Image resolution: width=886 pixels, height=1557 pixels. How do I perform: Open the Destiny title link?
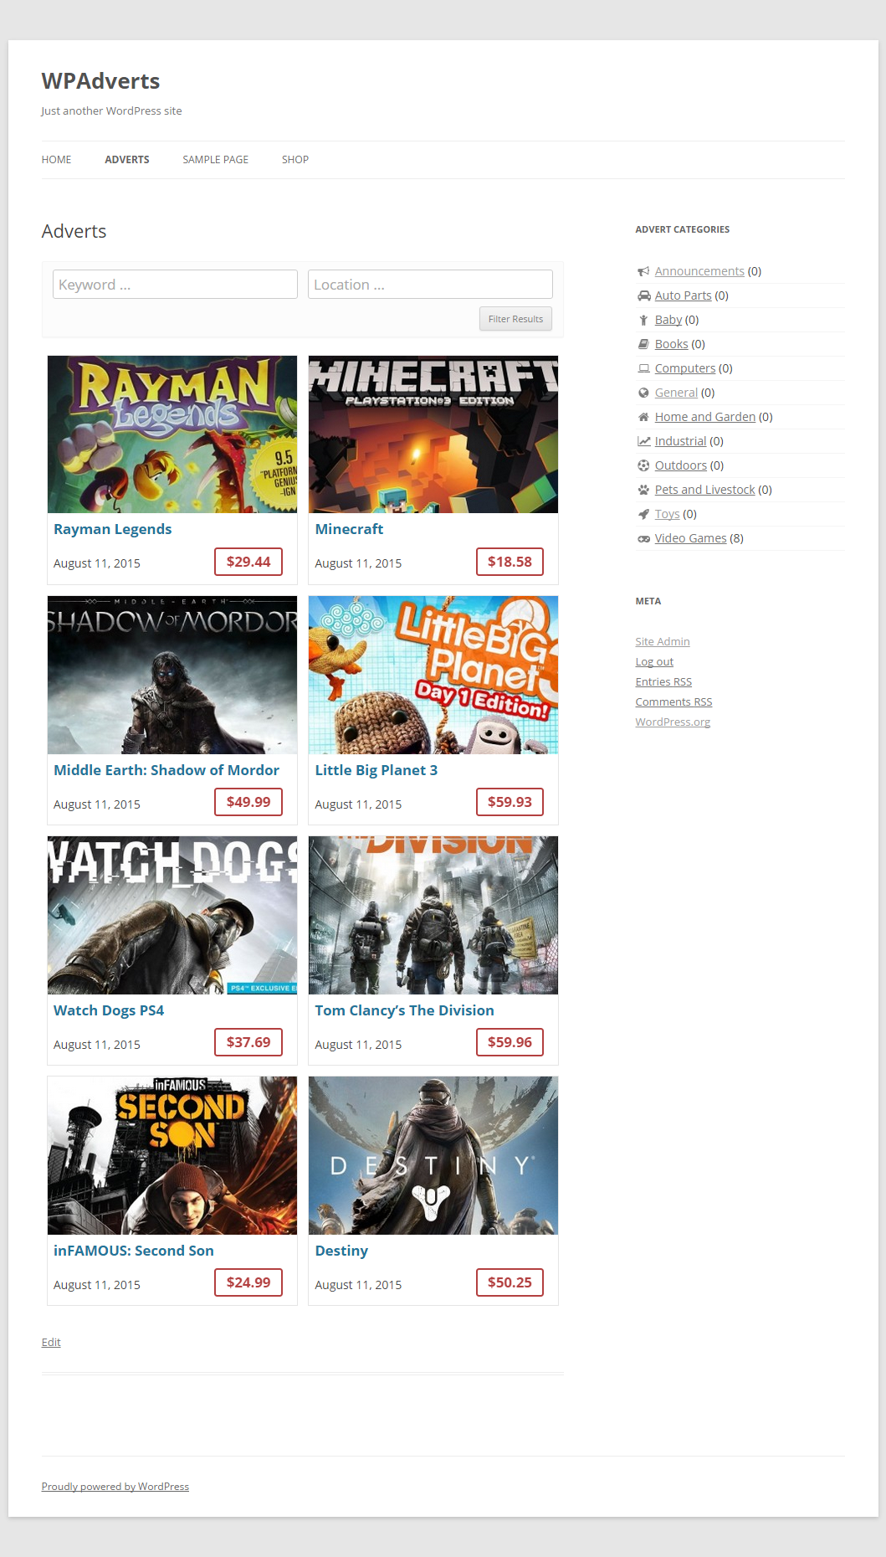341,1251
